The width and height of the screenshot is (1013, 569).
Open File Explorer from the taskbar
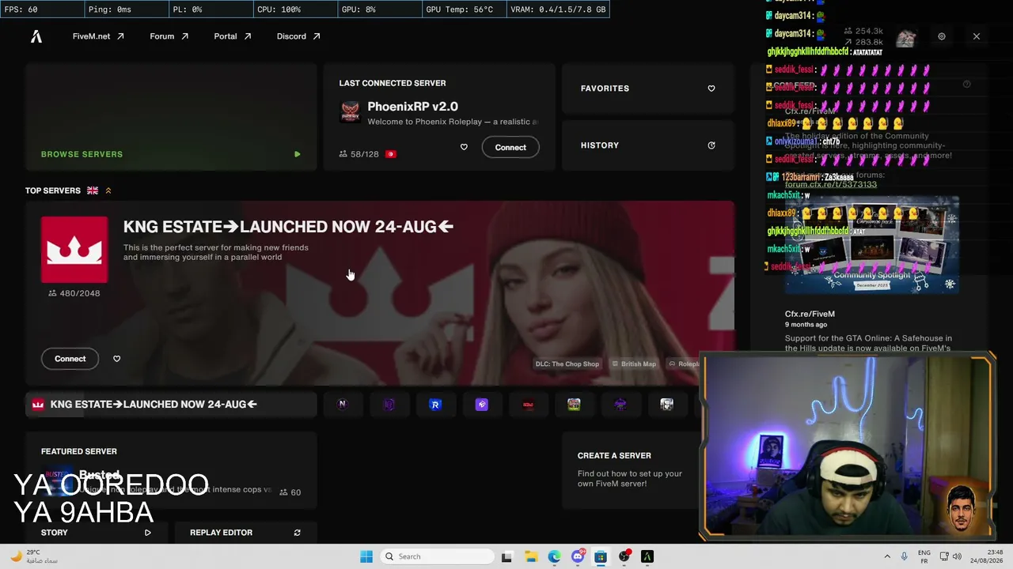tap(531, 556)
